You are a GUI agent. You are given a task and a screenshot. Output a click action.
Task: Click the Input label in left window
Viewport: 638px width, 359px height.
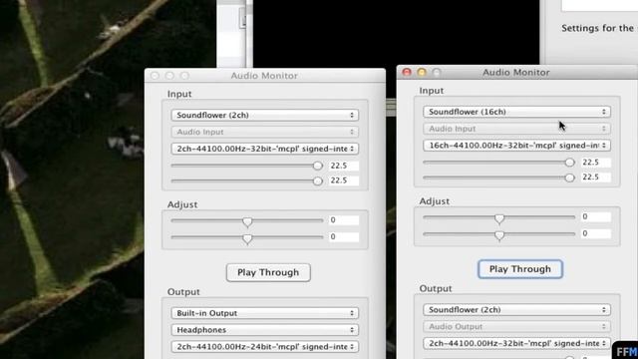[x=179, y=94]
